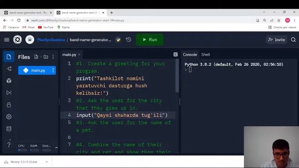Open the Chrome three-dot menu
Screen dimensions: 299x168
pos(295,20)
